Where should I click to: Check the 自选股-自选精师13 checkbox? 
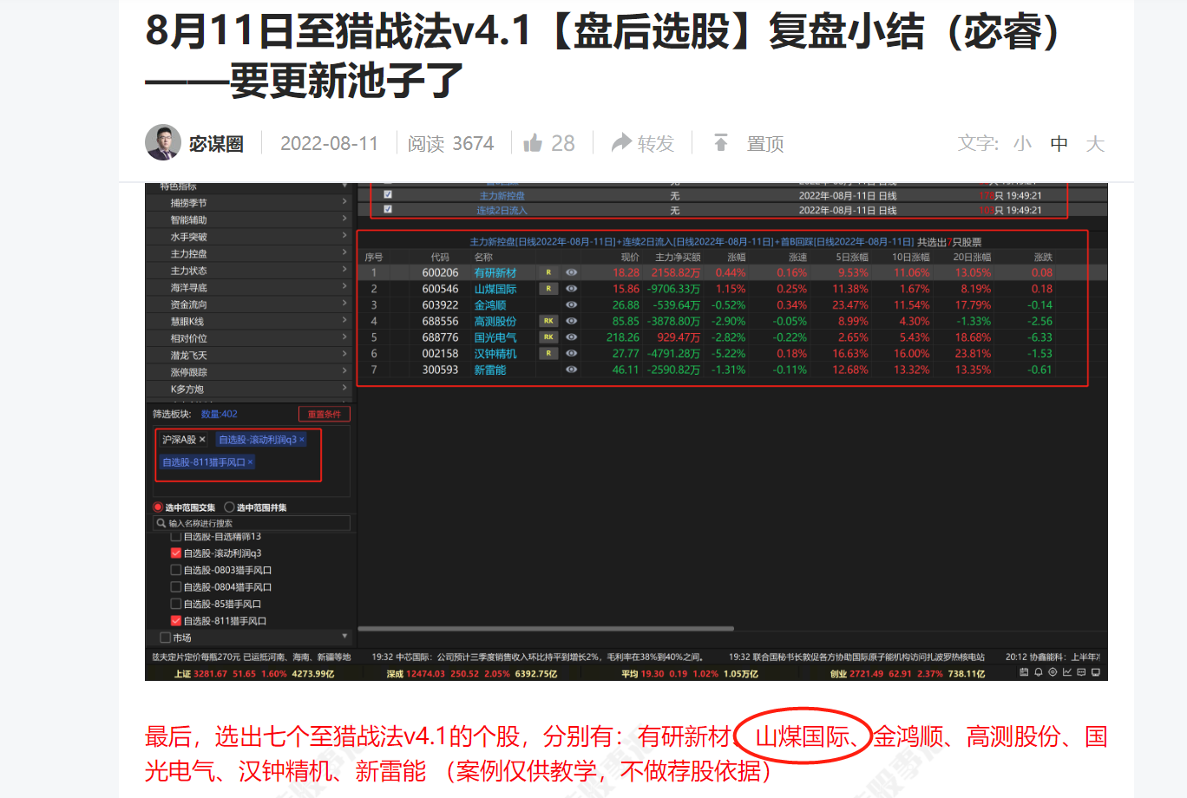tap(176, 537)
